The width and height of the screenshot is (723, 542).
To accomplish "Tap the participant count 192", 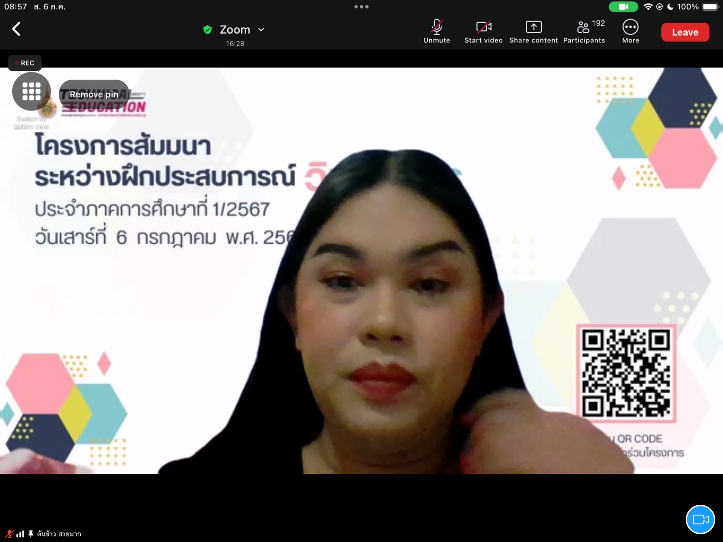I will (598, 23).
